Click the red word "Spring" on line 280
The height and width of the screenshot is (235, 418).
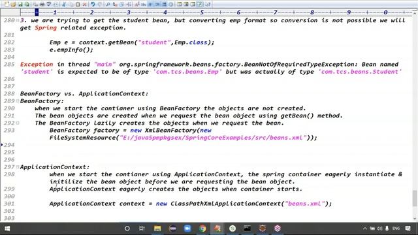(46, 27)
